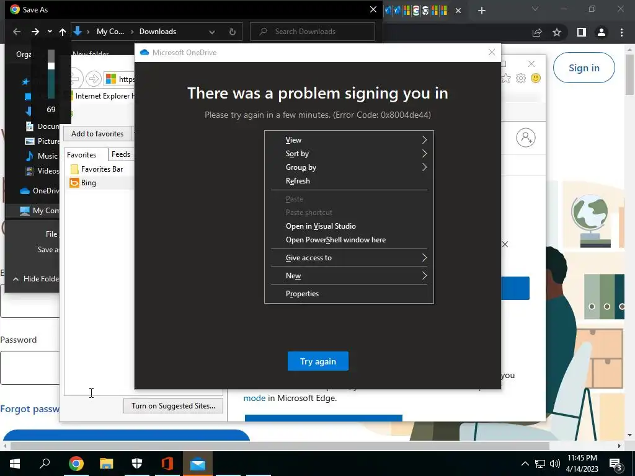This screenshot has width=635, height=476.
Task: Click the Forgot password link
Action: tap(30, 409)
